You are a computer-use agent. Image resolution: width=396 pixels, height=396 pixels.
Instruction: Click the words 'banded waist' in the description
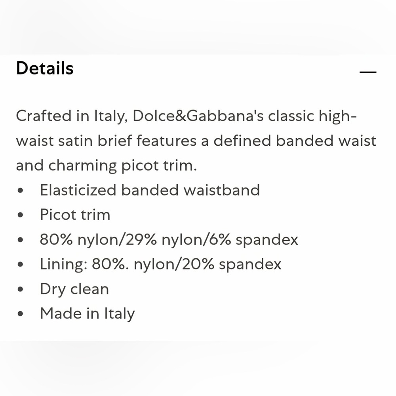pos(326,141)
